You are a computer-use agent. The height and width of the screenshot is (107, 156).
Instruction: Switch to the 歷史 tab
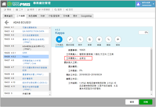point(75,16)
